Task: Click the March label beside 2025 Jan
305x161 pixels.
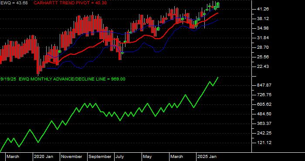Action: point(177,157)
